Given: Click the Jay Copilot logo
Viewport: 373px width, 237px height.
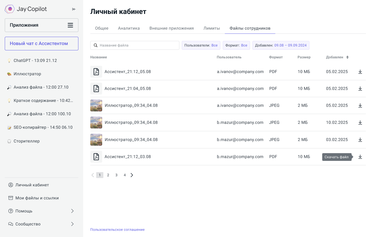Looking at the screenshot, I should (26, 9).
